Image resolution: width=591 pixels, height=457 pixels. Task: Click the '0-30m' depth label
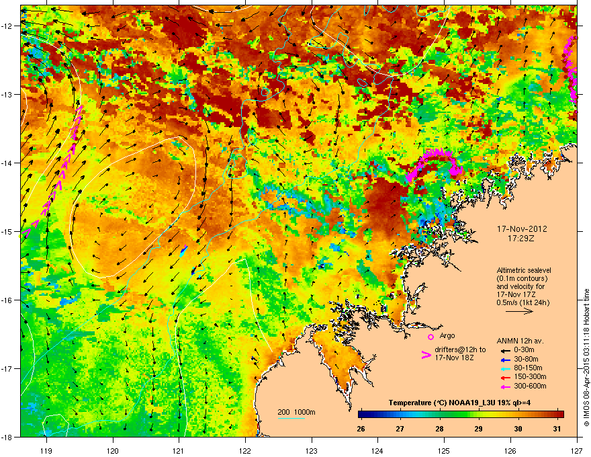524,350
